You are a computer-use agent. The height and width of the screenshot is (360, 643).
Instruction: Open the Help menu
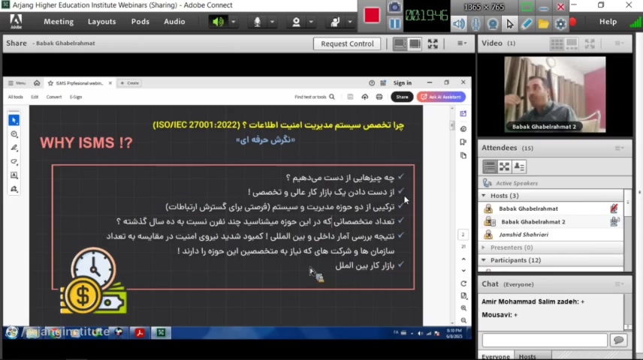[608, 22]
